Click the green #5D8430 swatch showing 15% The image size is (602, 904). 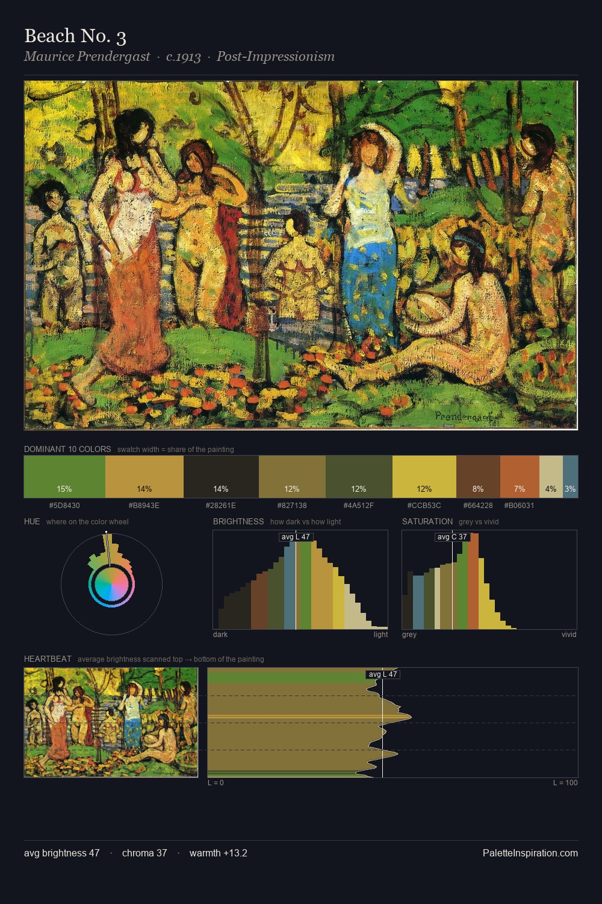click(64, 477)
